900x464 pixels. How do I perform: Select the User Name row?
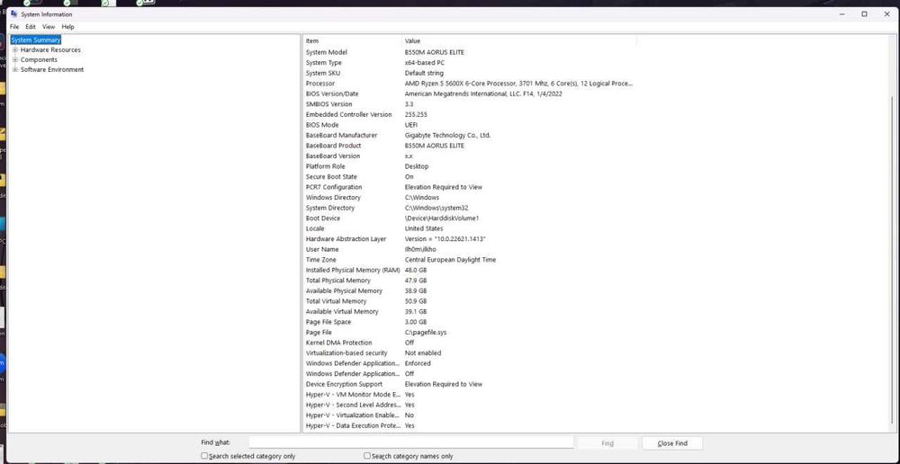click(470, 249)
